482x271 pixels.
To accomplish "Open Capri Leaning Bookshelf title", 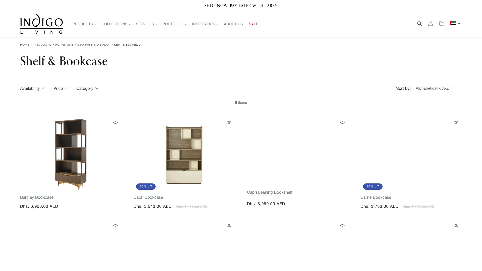I will pos(270,192).
